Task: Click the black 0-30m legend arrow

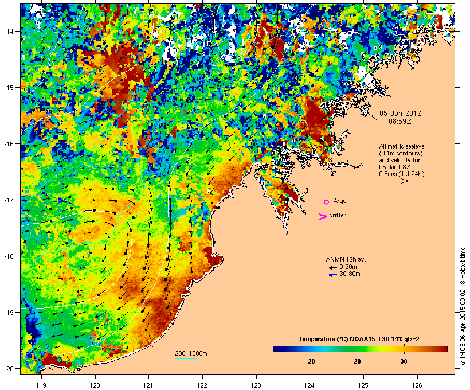Action: click(332, 267)
